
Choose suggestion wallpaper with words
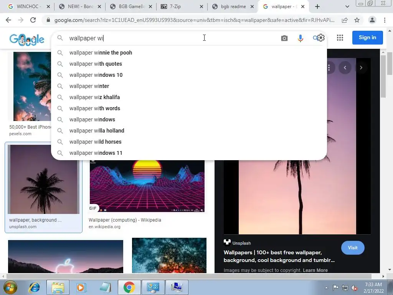pyautogui.click(x=189, y=108)
